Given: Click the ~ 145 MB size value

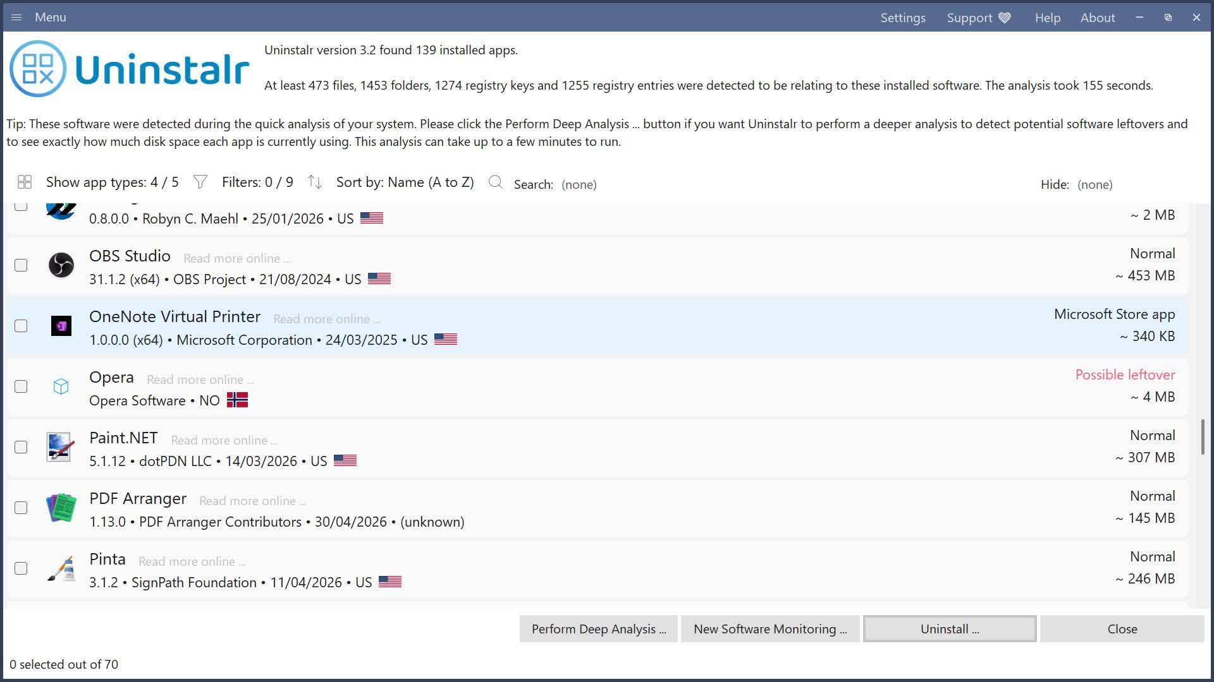Looking at the screenshot, I should click(1145, 518).
